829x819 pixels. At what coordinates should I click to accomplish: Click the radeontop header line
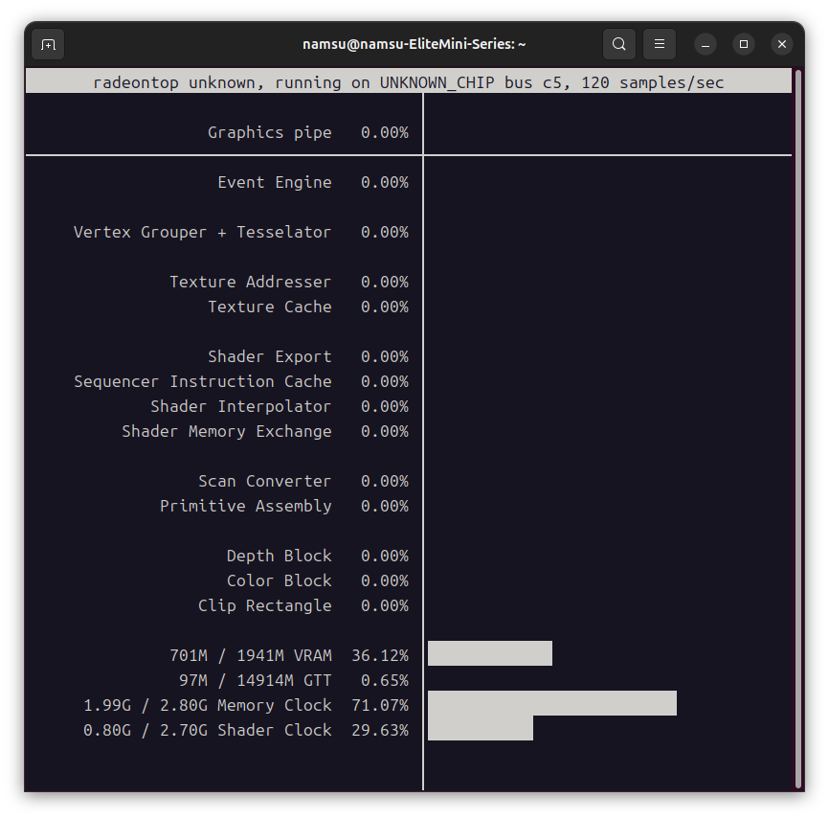[x=409, y=82]
